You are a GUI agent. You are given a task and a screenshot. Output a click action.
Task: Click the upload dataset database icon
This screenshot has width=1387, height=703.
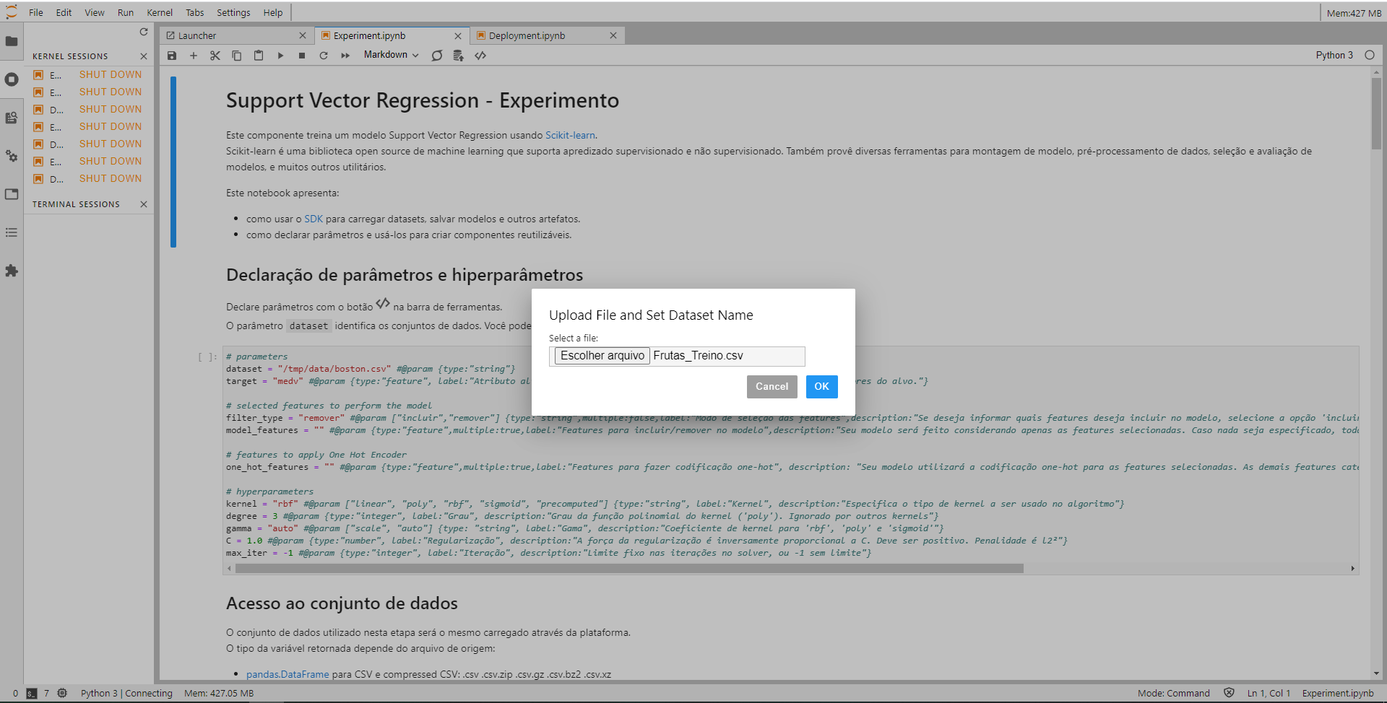click(458, 56)
